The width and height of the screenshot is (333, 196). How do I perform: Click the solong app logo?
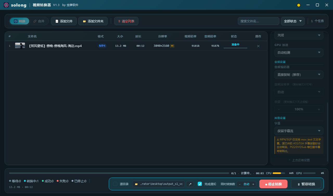[x=6, y=5]
